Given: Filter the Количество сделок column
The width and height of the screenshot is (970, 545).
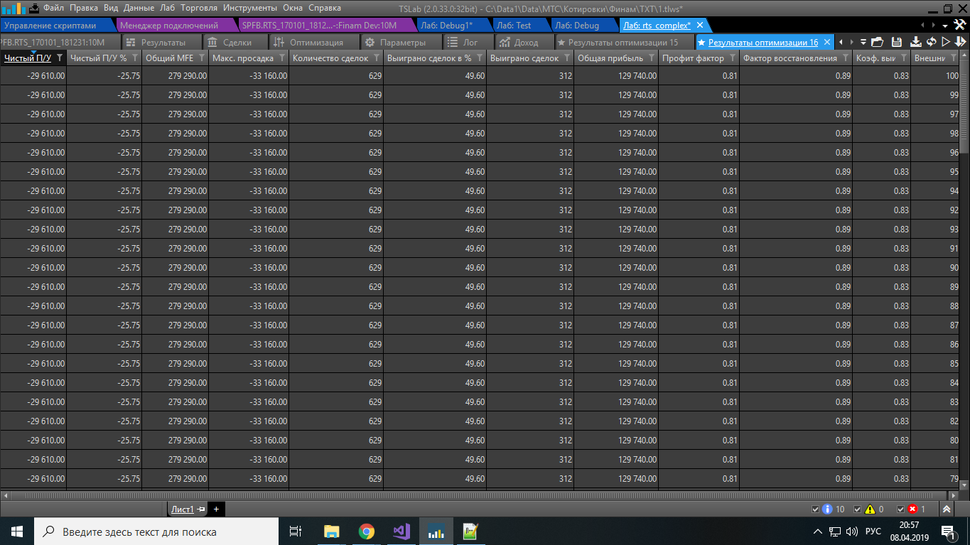Looking at the screenshot, I should click(x=377, y=58).
